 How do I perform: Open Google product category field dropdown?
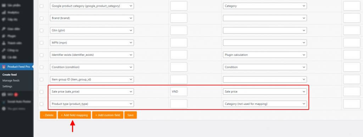[x=92, y=6]
